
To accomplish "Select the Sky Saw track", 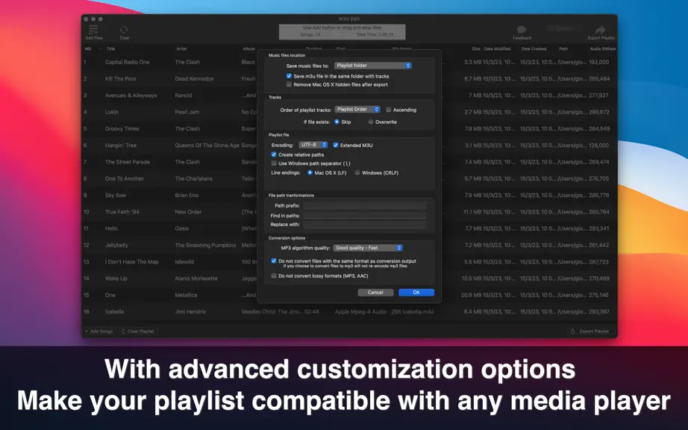I will (116, 196).
